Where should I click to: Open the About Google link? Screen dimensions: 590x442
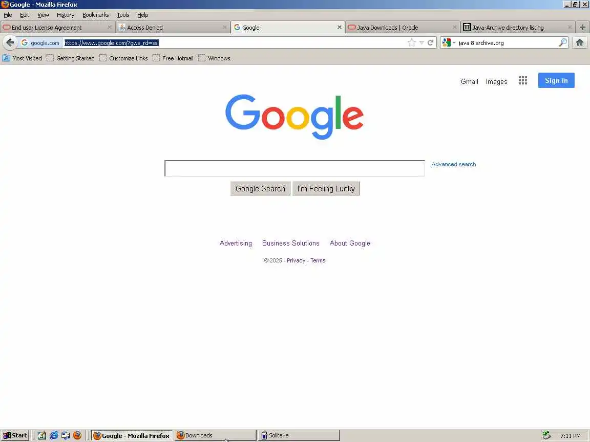350,243
